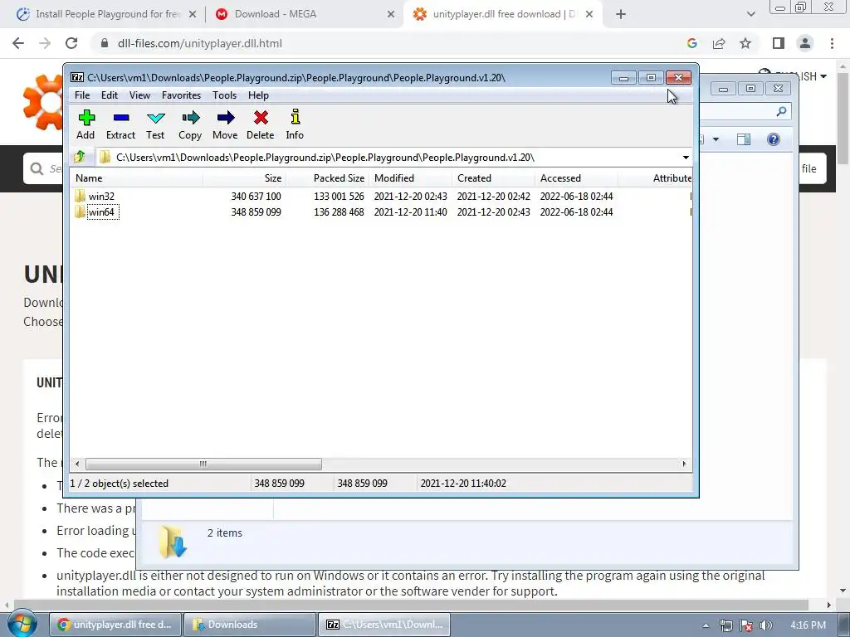
Task: Open the Favorites menu
Action: pos(181,95)
